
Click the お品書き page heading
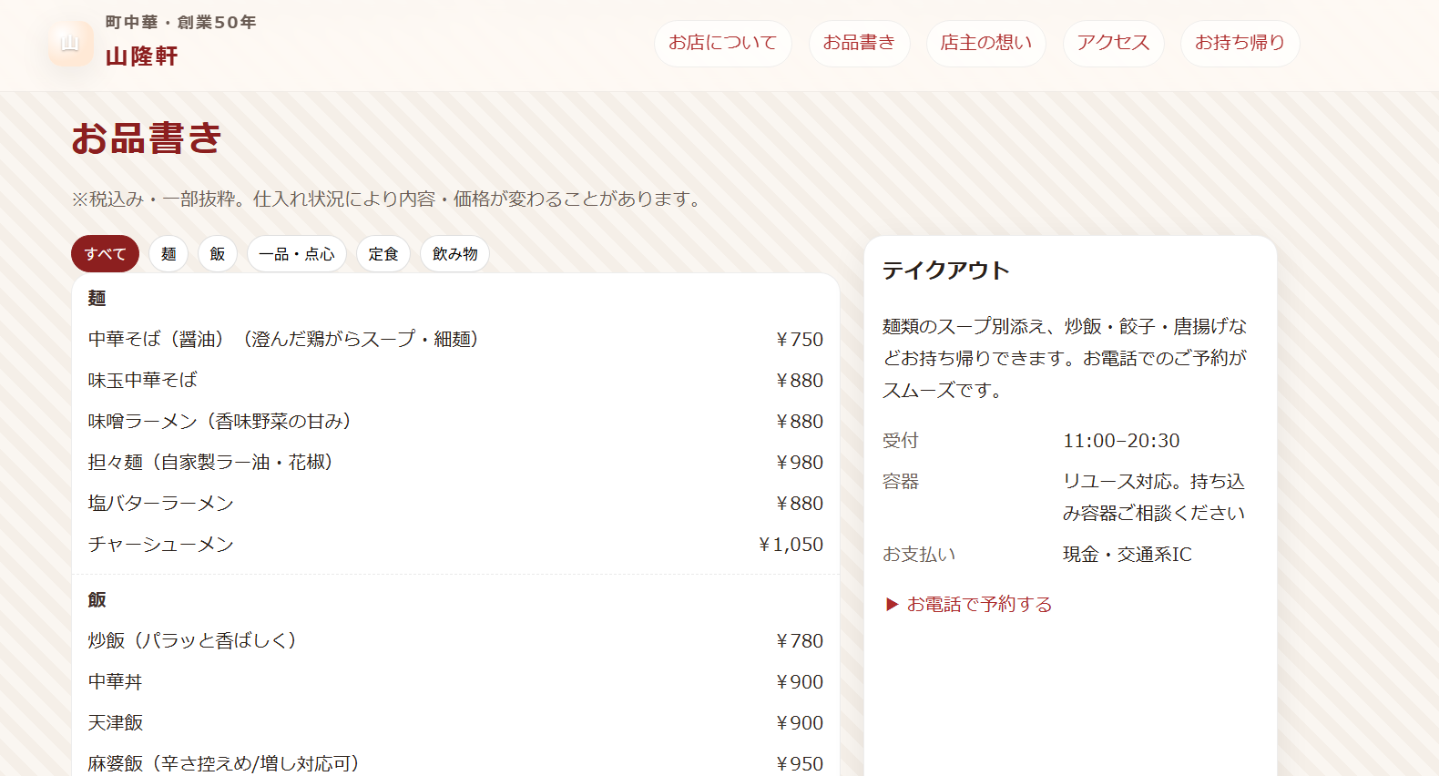pos(147,138)
